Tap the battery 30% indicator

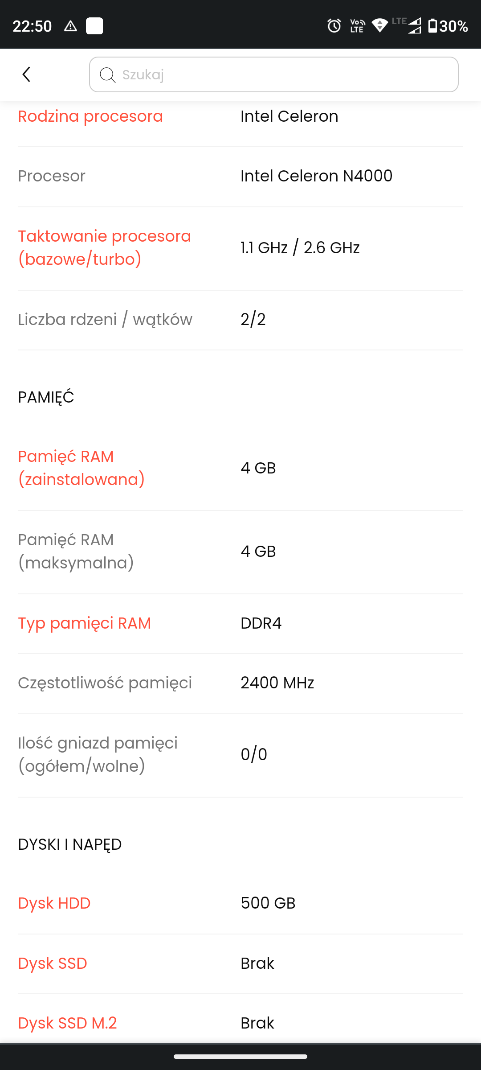coord(448,26)
